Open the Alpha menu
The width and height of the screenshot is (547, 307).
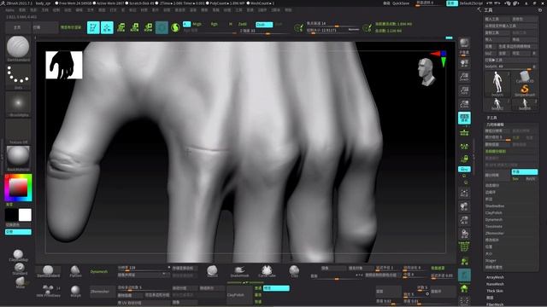[x=9, y=10]
